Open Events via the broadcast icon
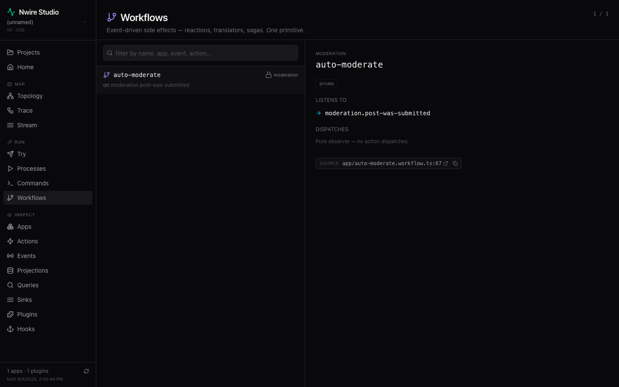This screenshot has height=387, width=619. [10, 256]
